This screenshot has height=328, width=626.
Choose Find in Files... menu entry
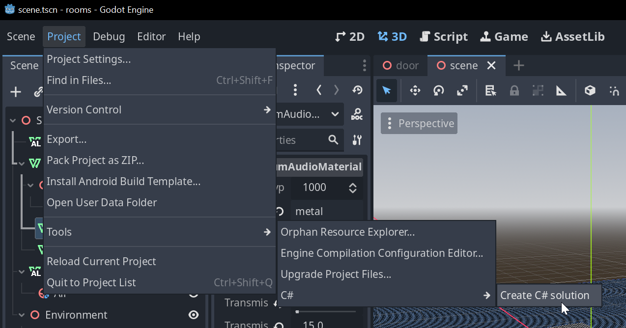(159, 80)
